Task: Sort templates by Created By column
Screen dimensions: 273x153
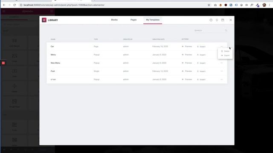Action: (128, 39)
